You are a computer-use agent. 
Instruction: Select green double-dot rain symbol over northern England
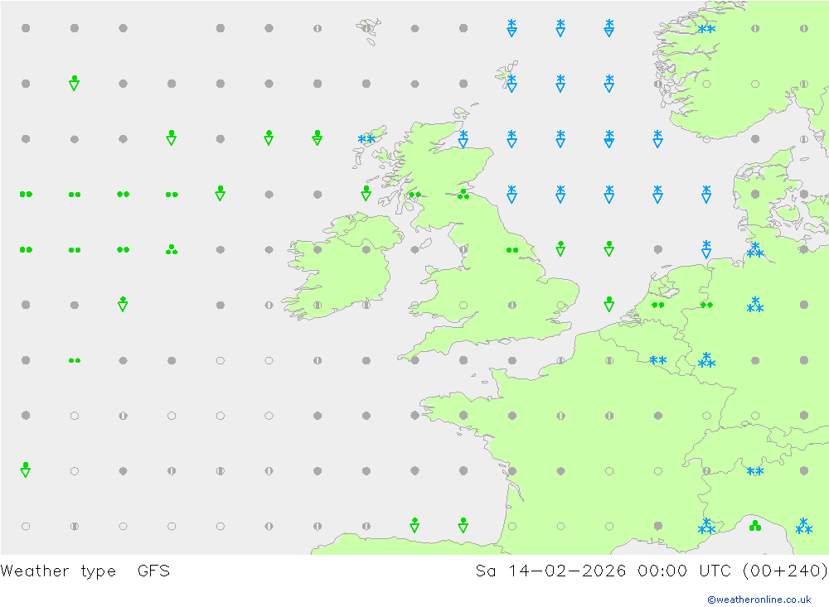512,249
